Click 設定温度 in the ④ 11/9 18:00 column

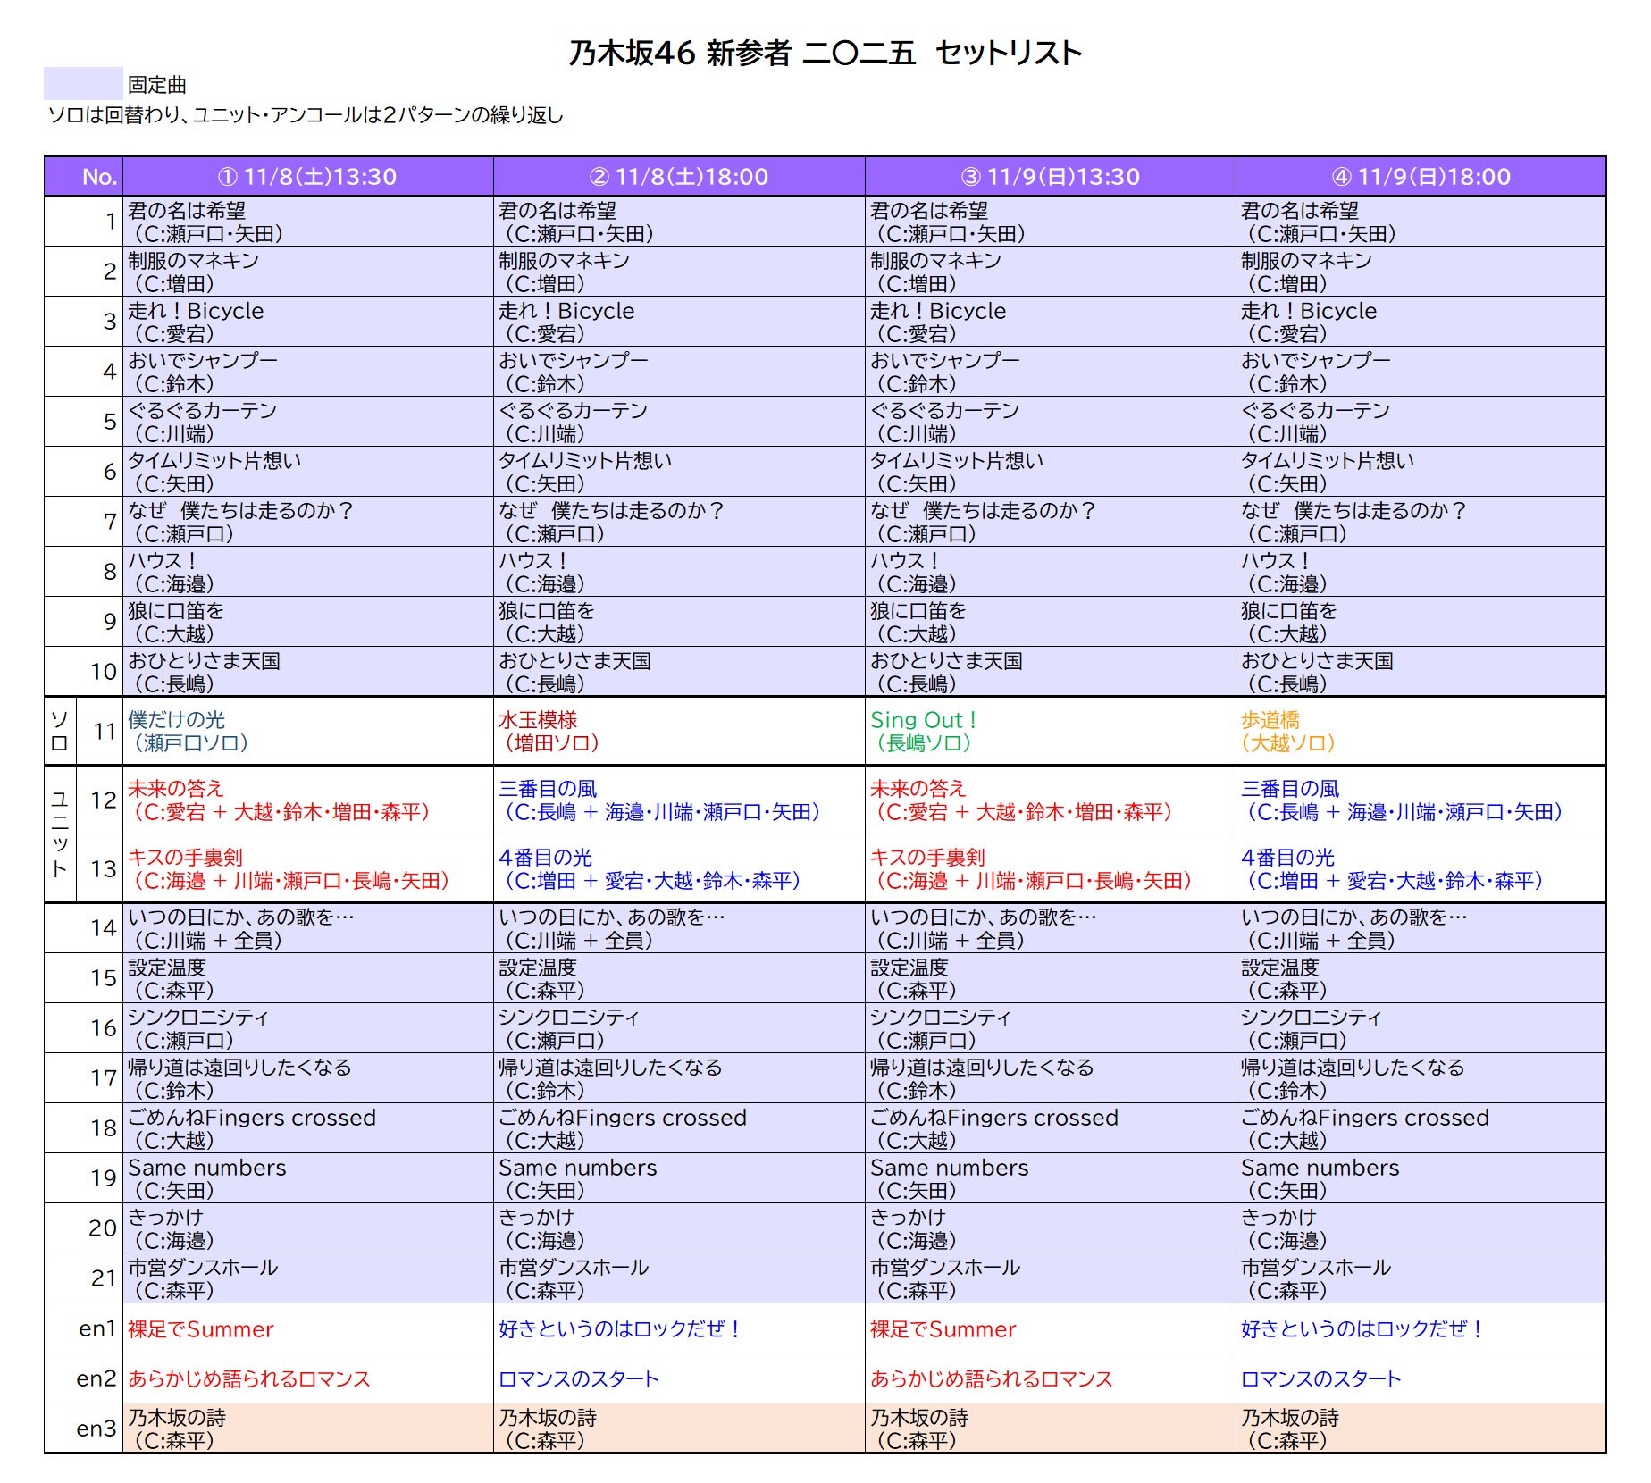click(x=1421, y=978)
